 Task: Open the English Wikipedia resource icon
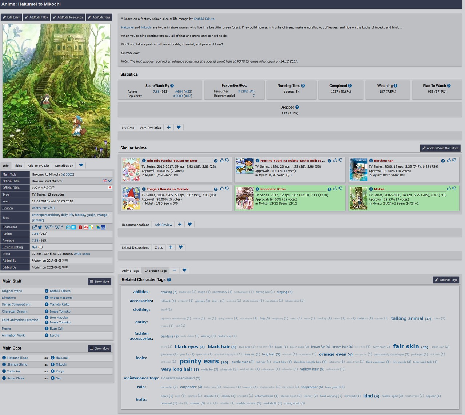[49, 227]
